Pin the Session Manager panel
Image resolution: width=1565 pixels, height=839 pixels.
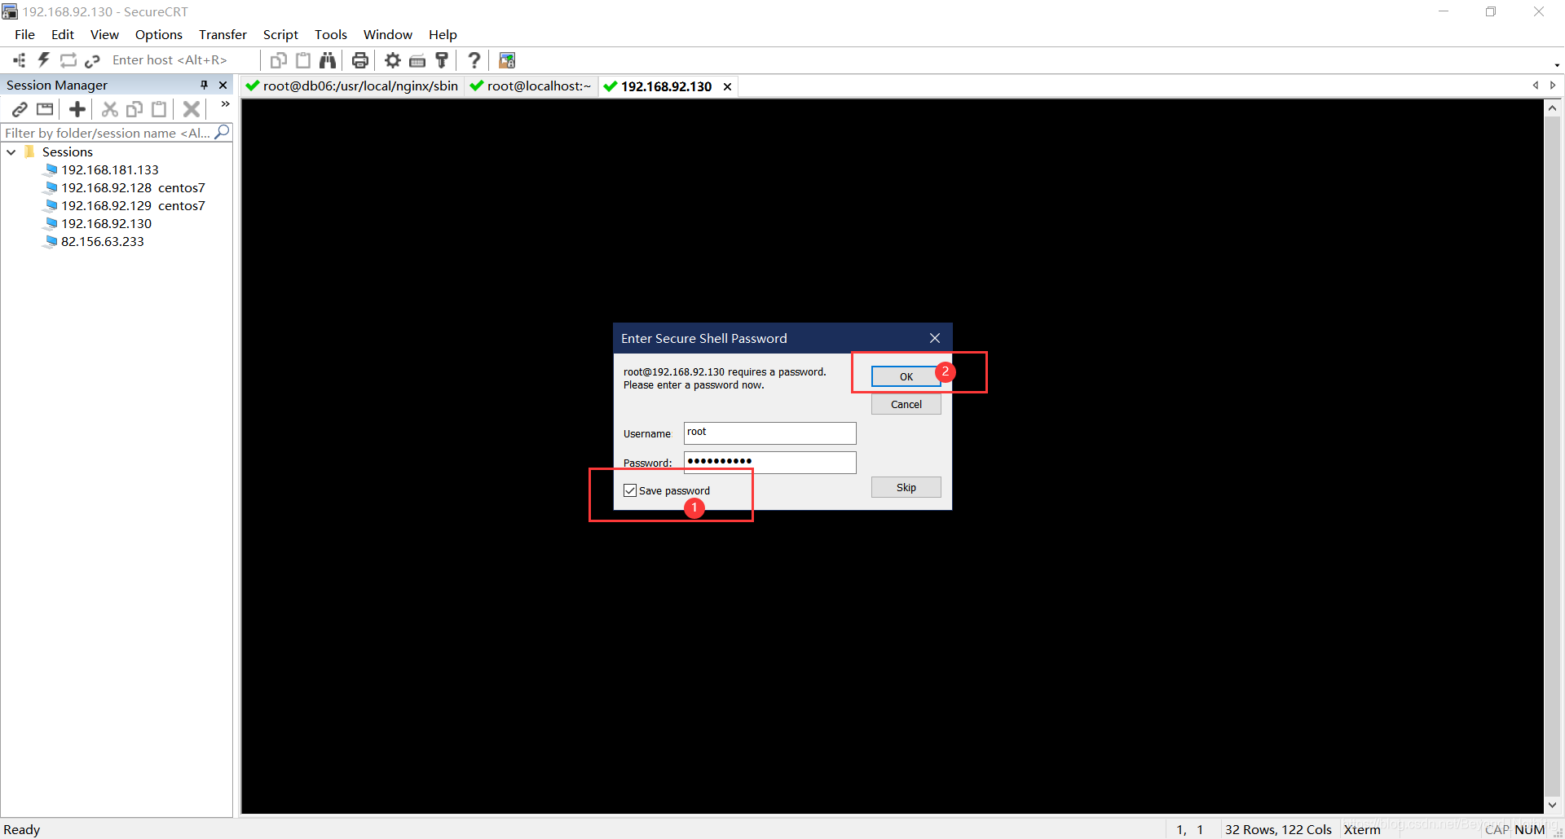click(204, 85)
